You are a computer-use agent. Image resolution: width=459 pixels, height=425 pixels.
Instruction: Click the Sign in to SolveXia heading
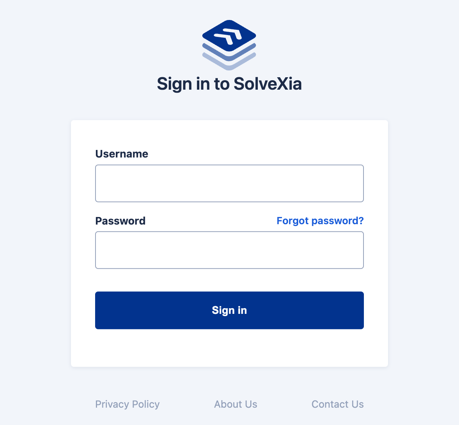click(x=229, y=84)
